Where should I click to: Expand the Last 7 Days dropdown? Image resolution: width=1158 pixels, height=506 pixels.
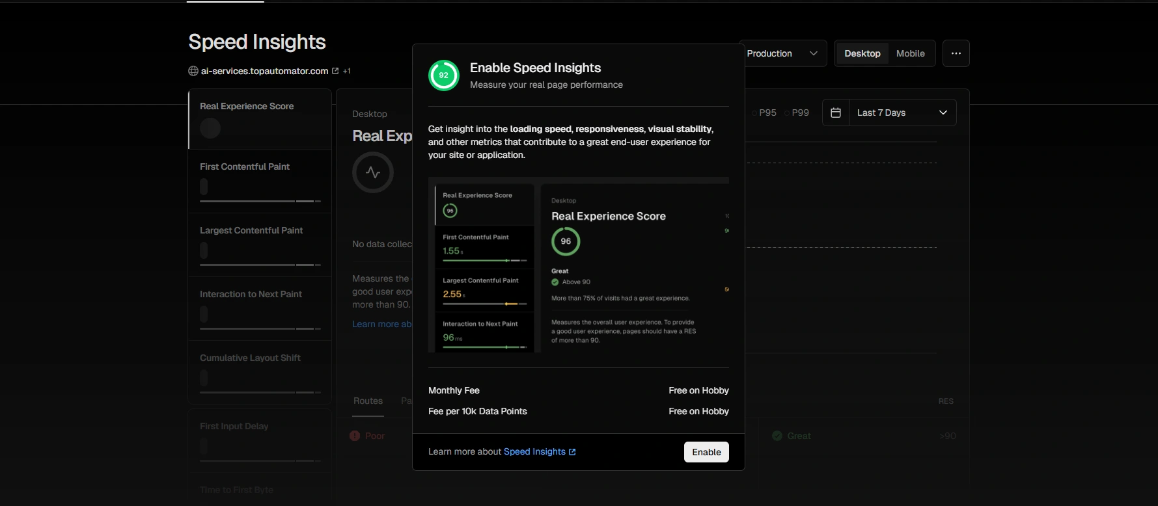coord(902,113)
